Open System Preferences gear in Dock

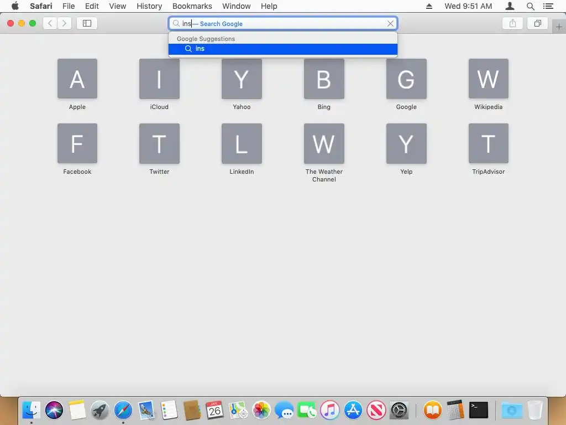click(x=399, y=410)
